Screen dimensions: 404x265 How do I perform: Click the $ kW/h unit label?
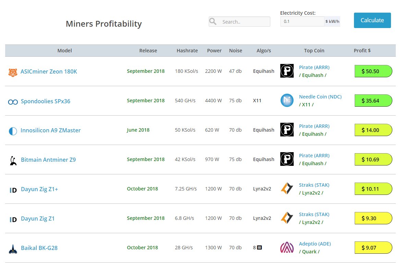(x=332, y=21)
